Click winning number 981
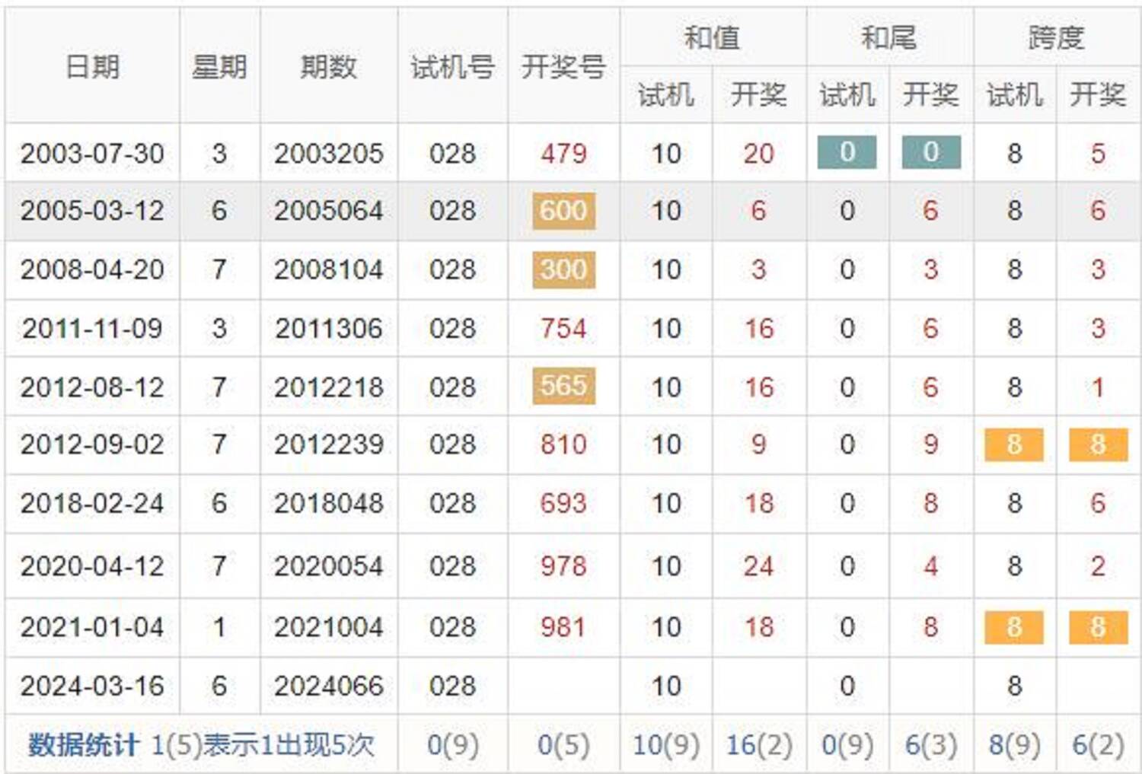Screen dimensions: 1142x774 coord(563,627)
